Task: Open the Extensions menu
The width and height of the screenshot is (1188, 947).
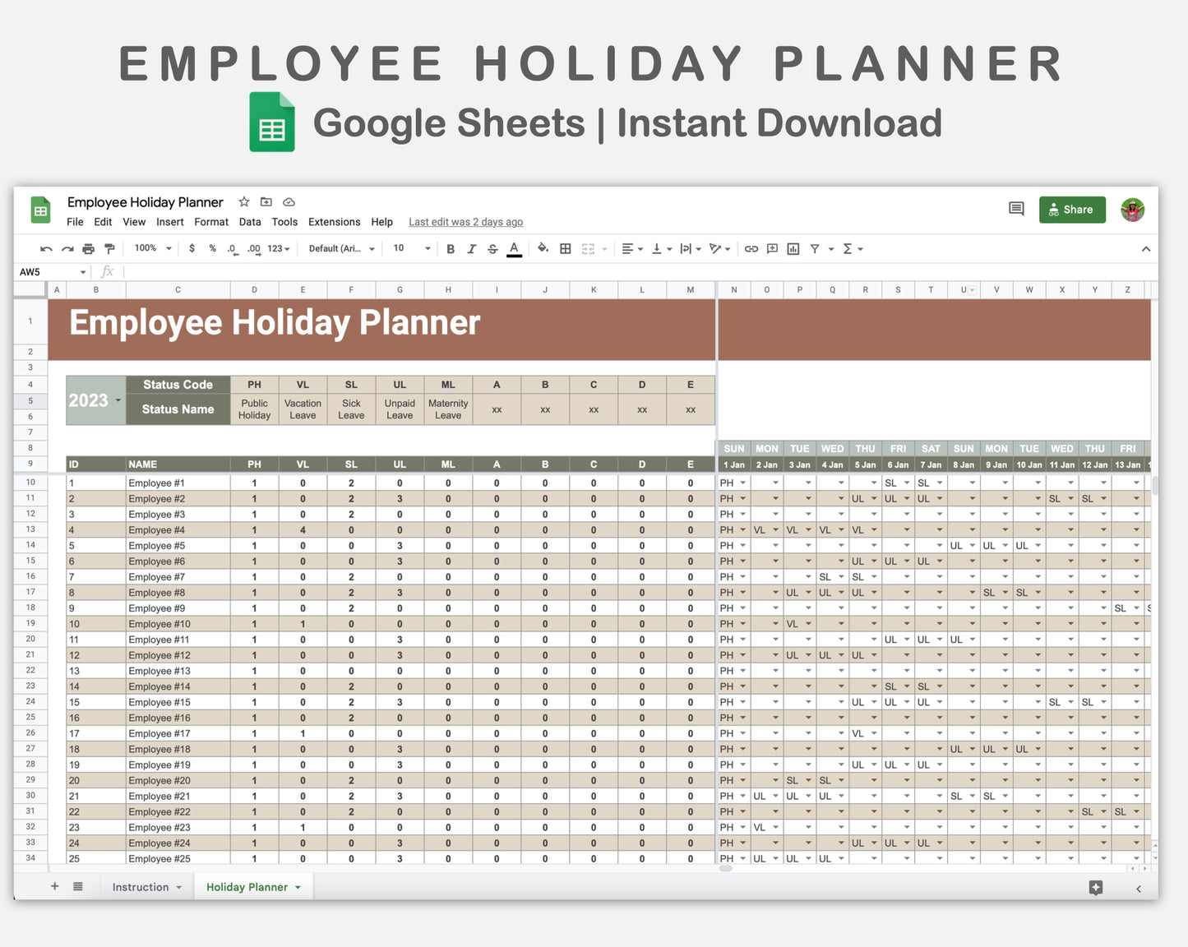Action: coord(334,222)
